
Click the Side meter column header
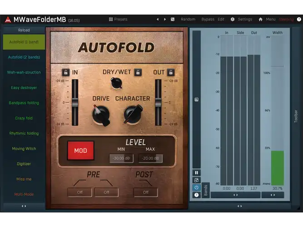(x=240, y=33)
